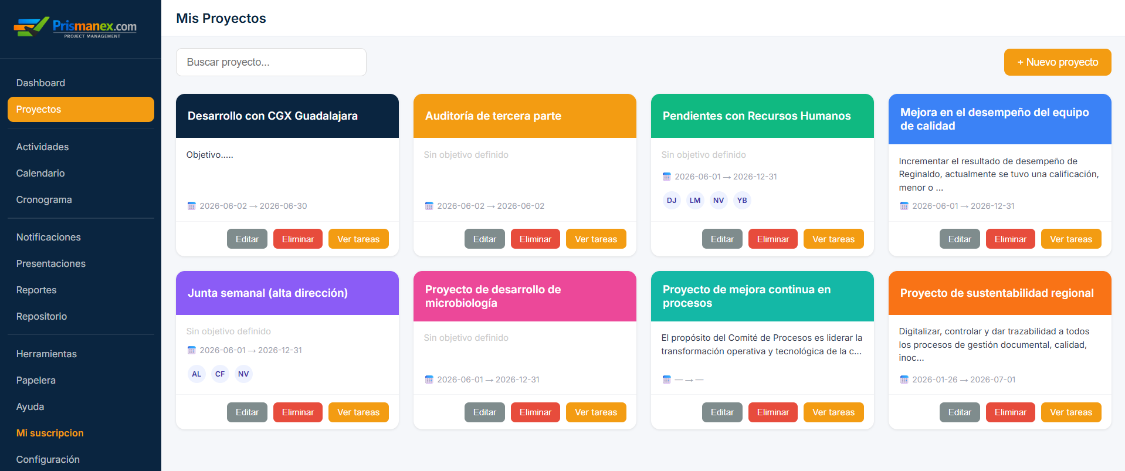The height and width of the screenshot is (471, 1125).
Task: Delete Proyecto de mejora continua en procesos
Action: click(x=773, y=412)
